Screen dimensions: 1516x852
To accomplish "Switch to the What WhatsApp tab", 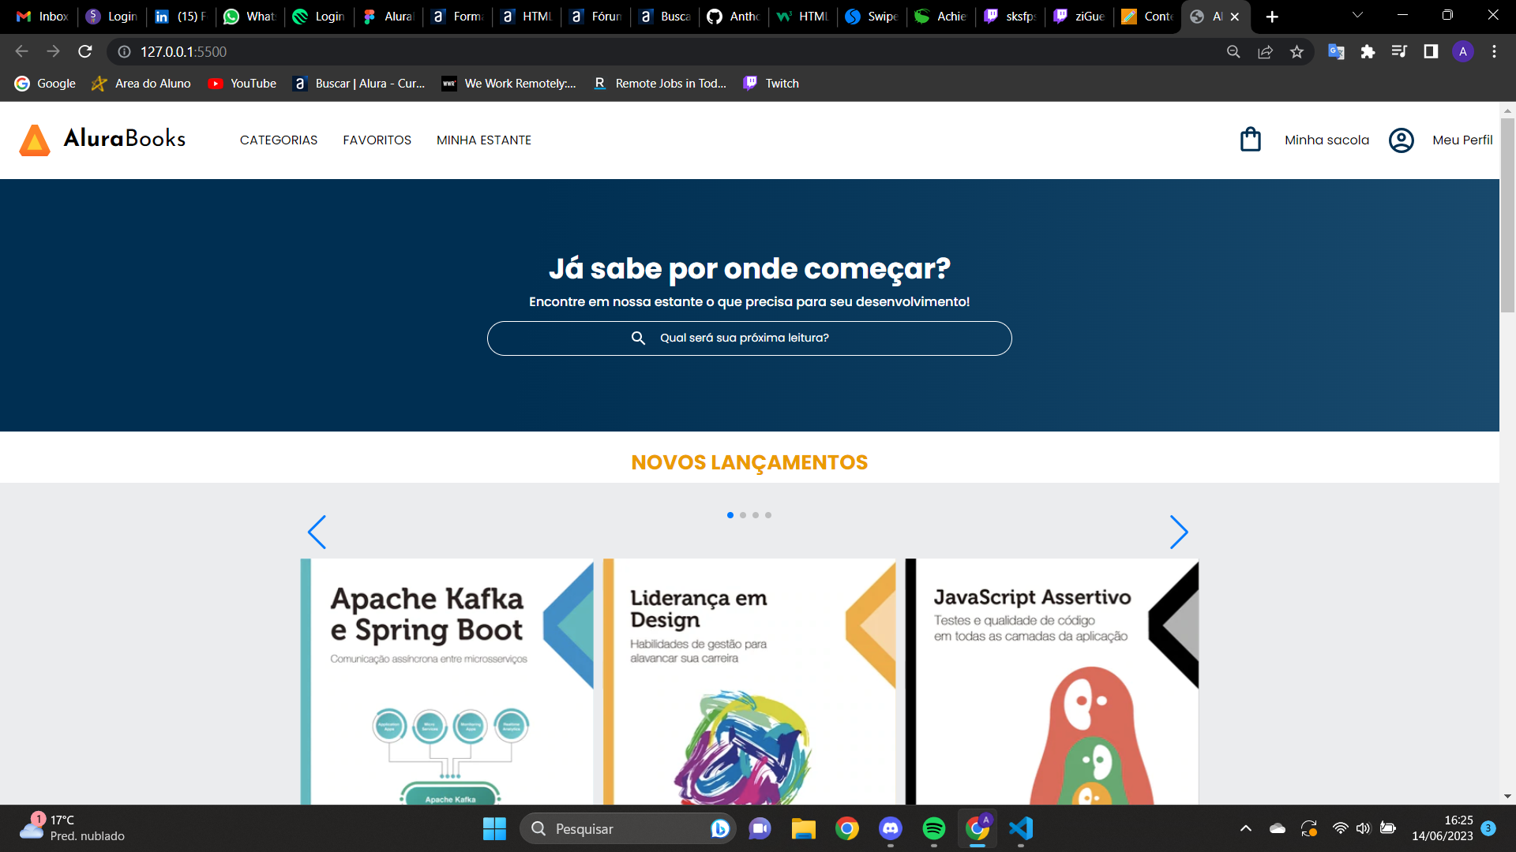I will point(250,17).
